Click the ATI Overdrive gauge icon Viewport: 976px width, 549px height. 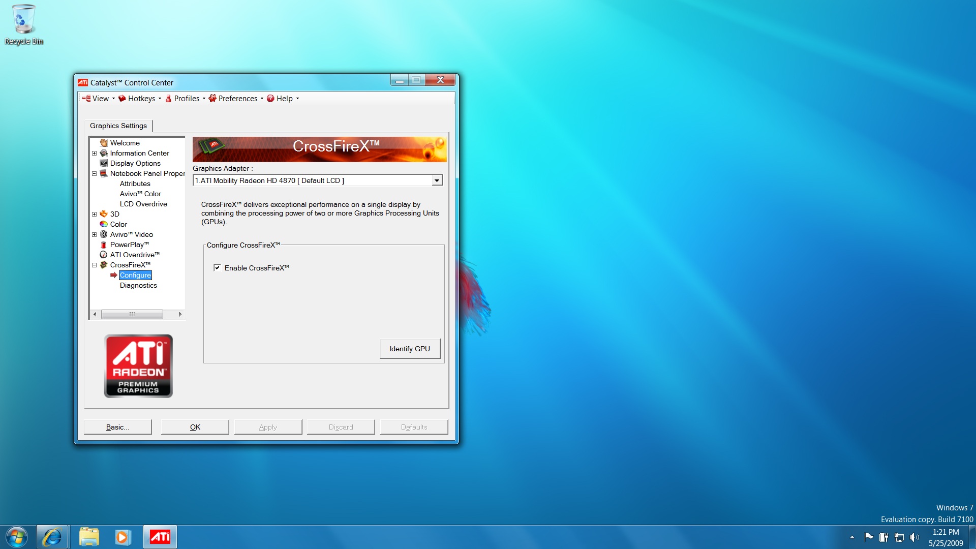pyautogui.click(x=104, y=255)
